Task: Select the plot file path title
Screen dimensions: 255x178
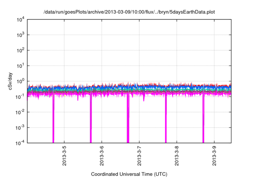Action: (x=129, y=12)
